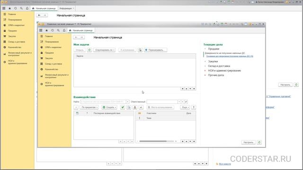Open Favorites star in front window toolbar
Screen dimensions: 303x170
46,30
